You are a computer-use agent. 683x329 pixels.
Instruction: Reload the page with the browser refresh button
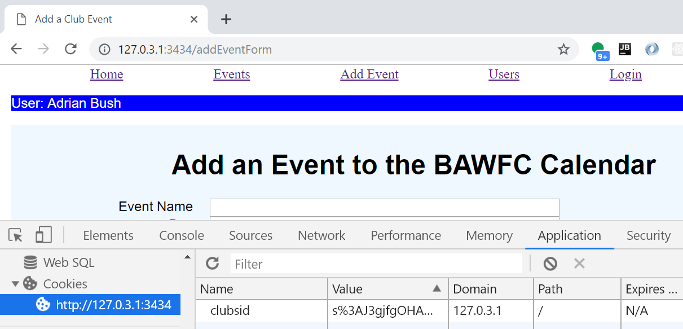[70, 49]
